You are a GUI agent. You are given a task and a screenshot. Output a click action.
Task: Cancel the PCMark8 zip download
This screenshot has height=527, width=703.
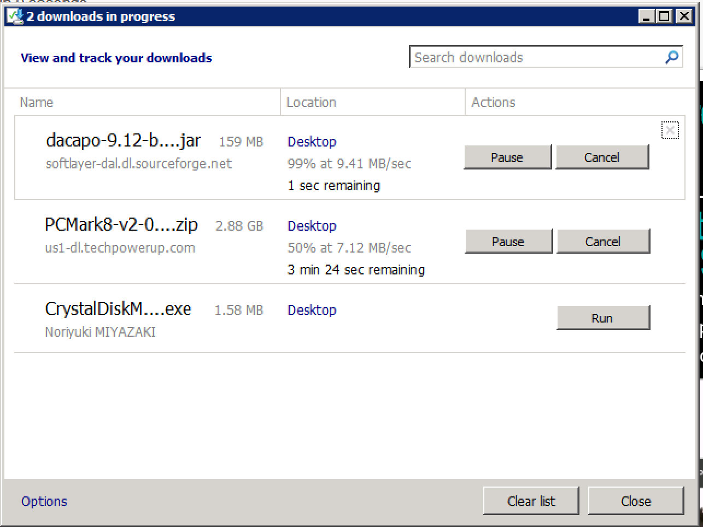pos(603,242)
